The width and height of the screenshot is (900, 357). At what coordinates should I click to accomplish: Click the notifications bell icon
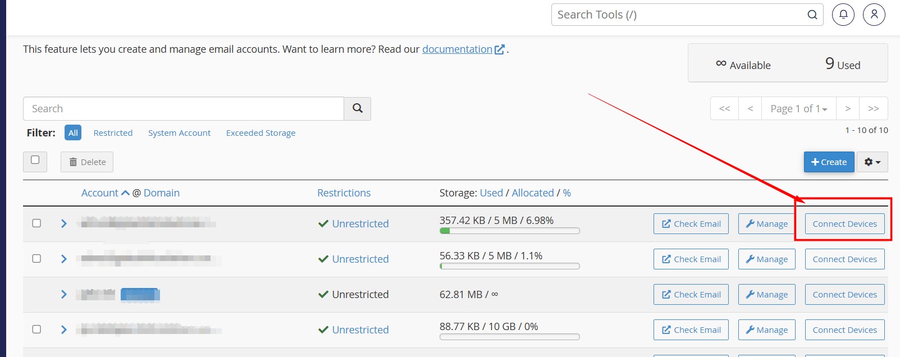[843, 15]
